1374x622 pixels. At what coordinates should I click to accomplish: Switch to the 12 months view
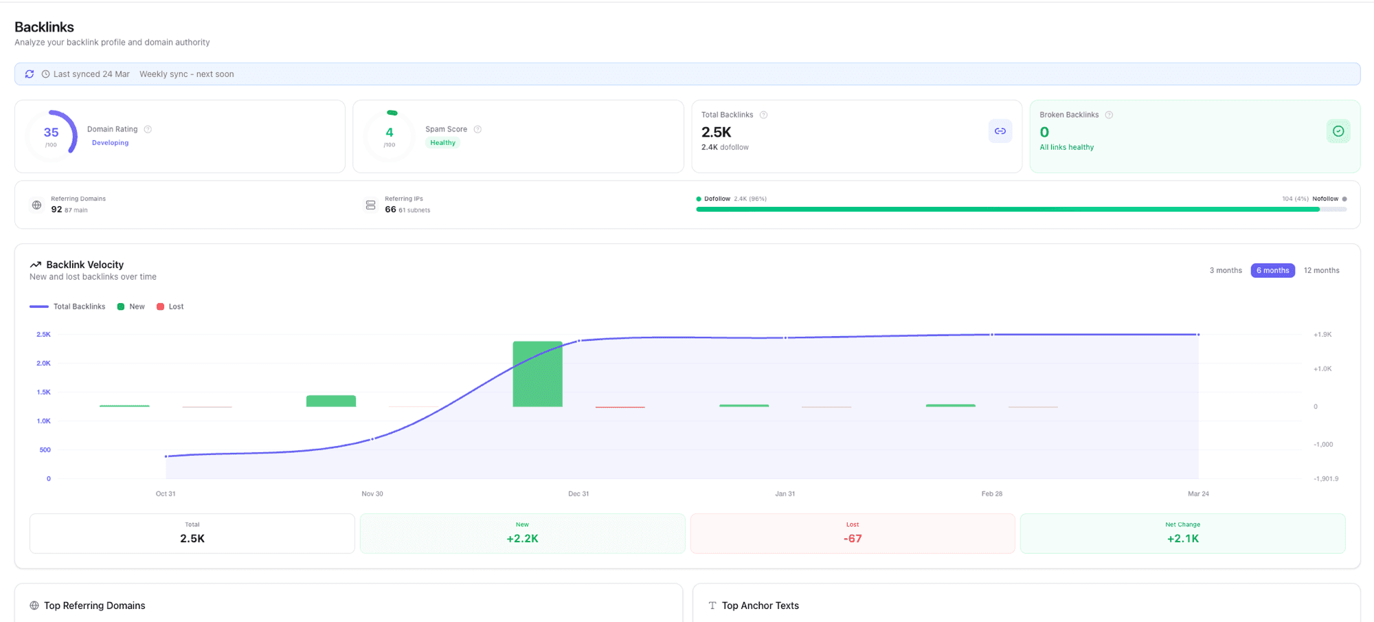[1321, 270]
